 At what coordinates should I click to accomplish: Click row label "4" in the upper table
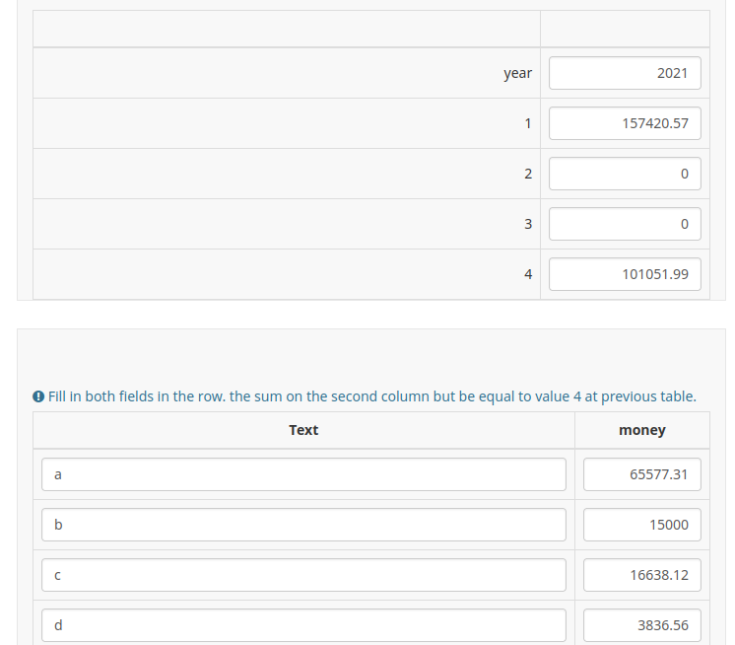point(527,274)
